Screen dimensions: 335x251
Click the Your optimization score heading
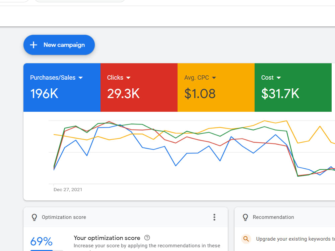[107, 238]
